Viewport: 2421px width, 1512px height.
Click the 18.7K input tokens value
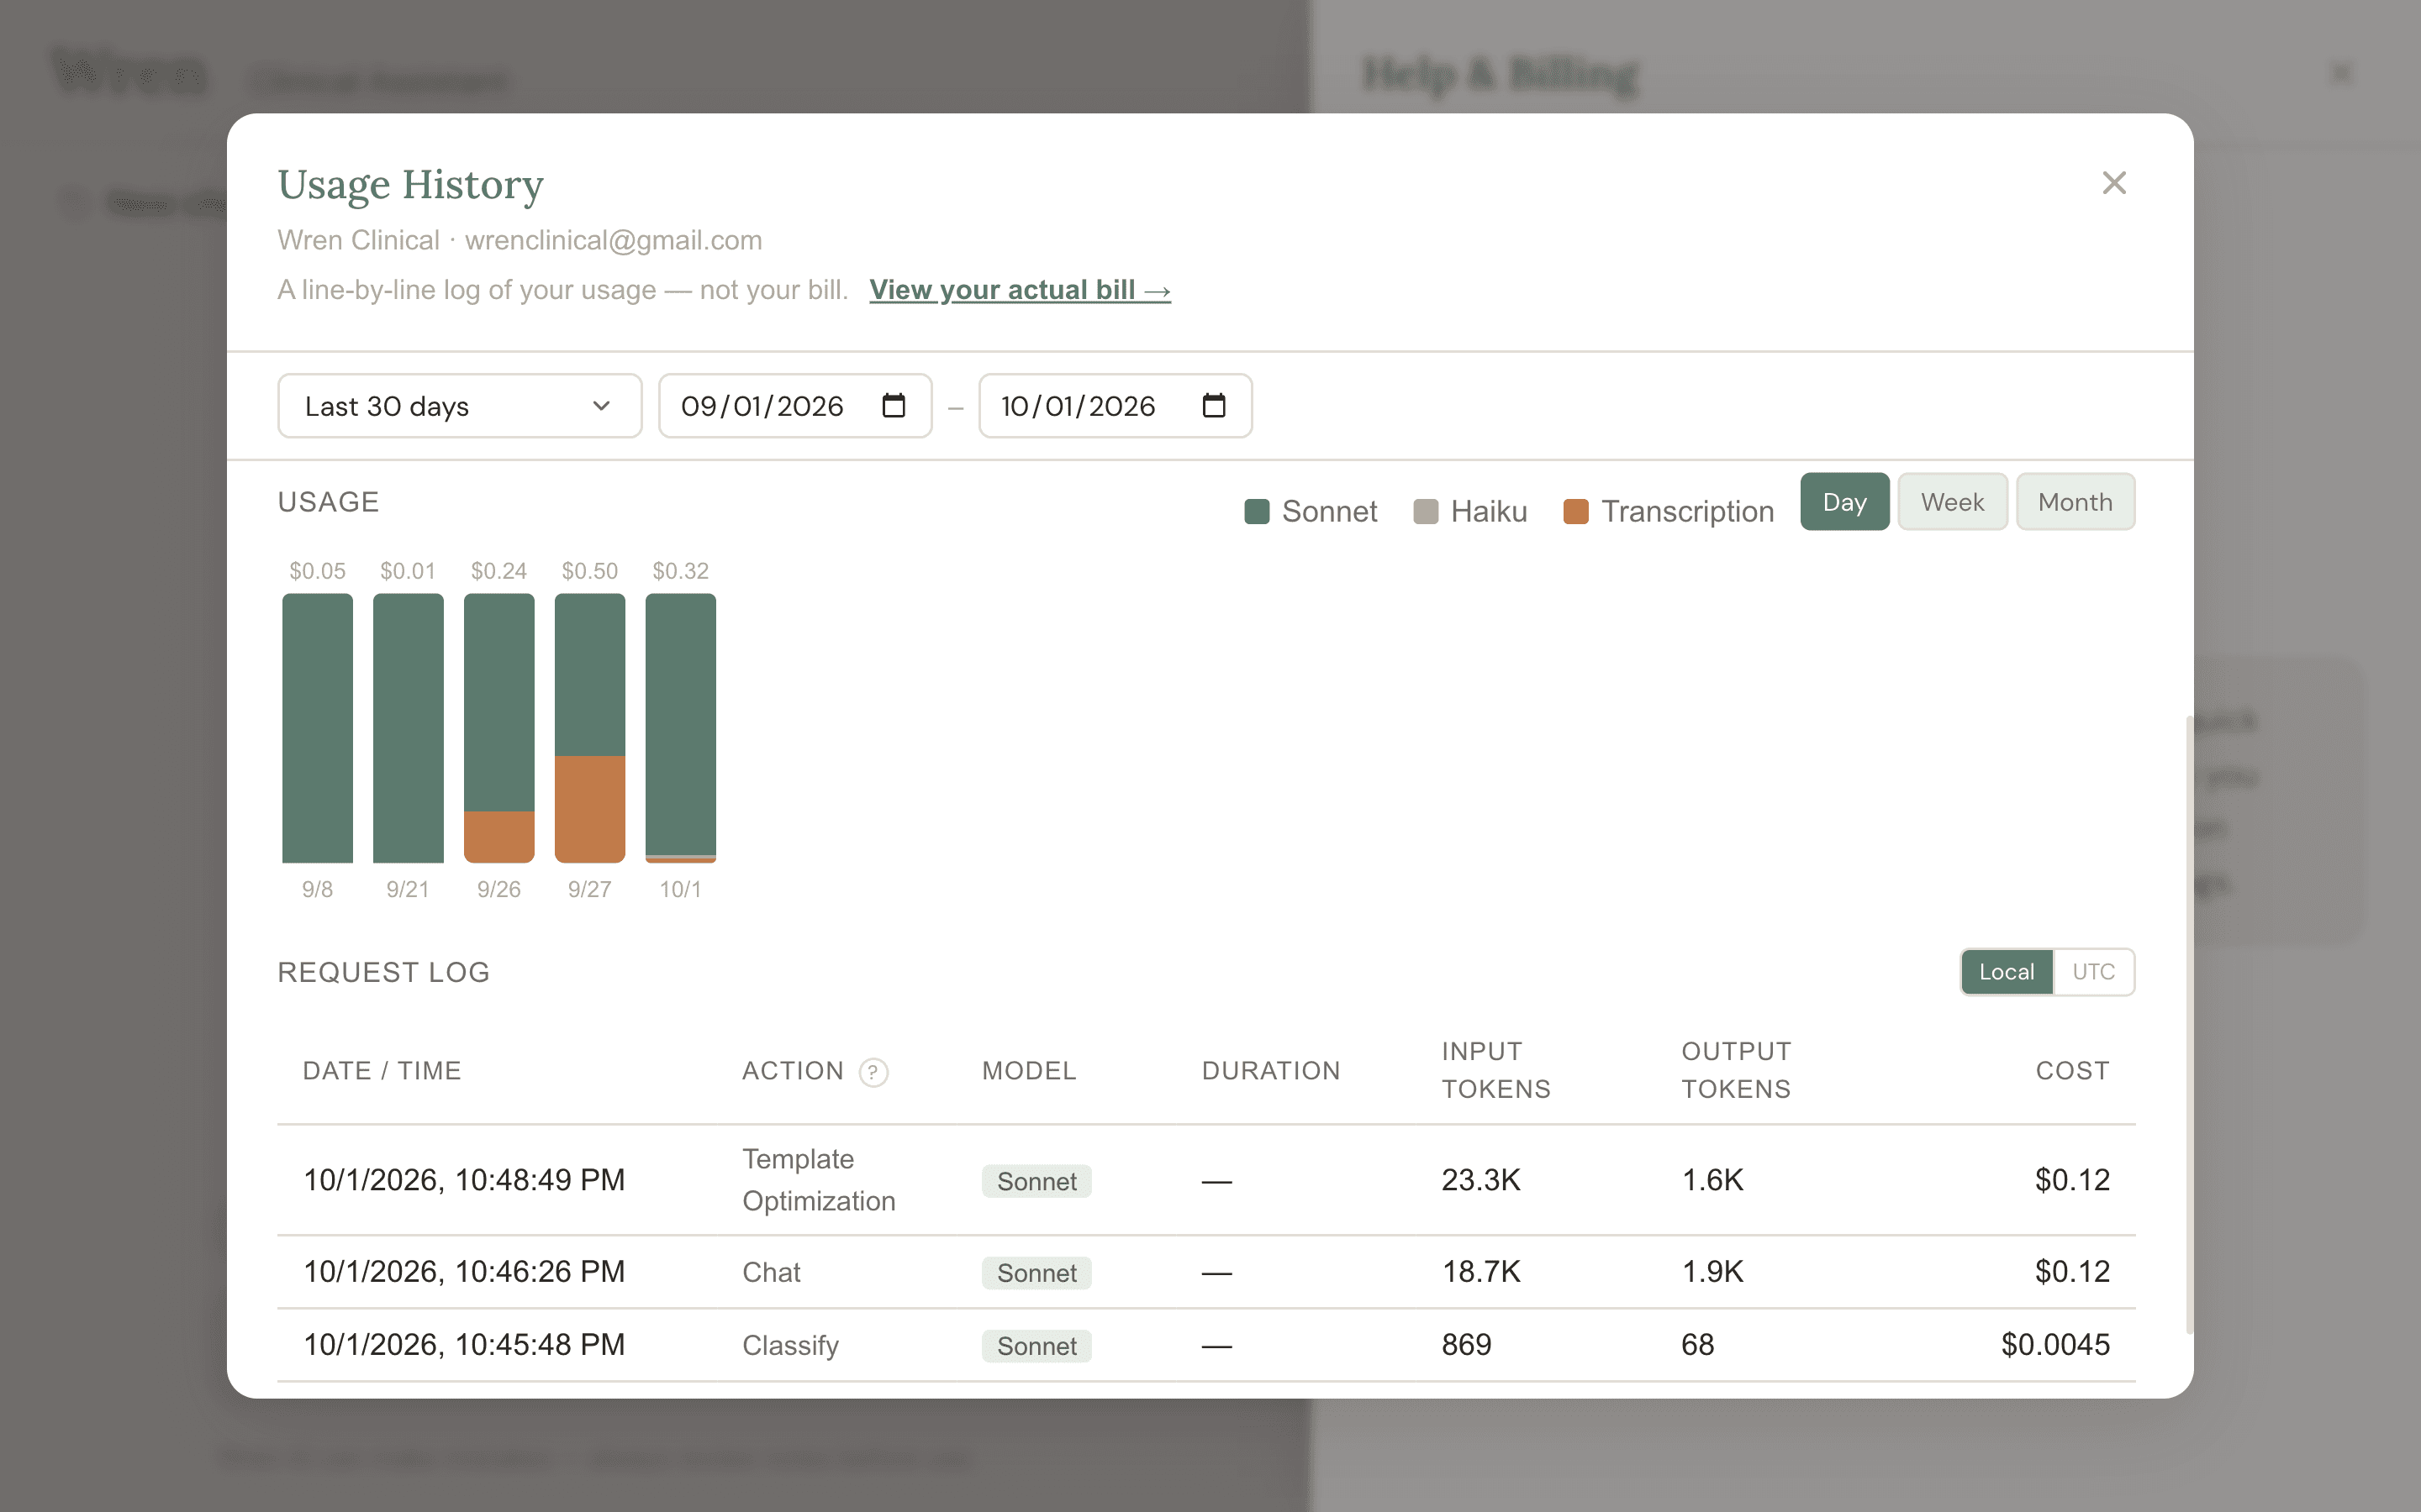[1480, 1272]
